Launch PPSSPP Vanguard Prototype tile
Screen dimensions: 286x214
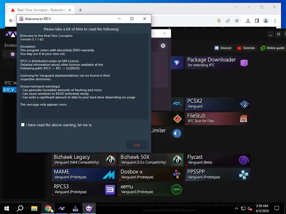click(217, 175)
